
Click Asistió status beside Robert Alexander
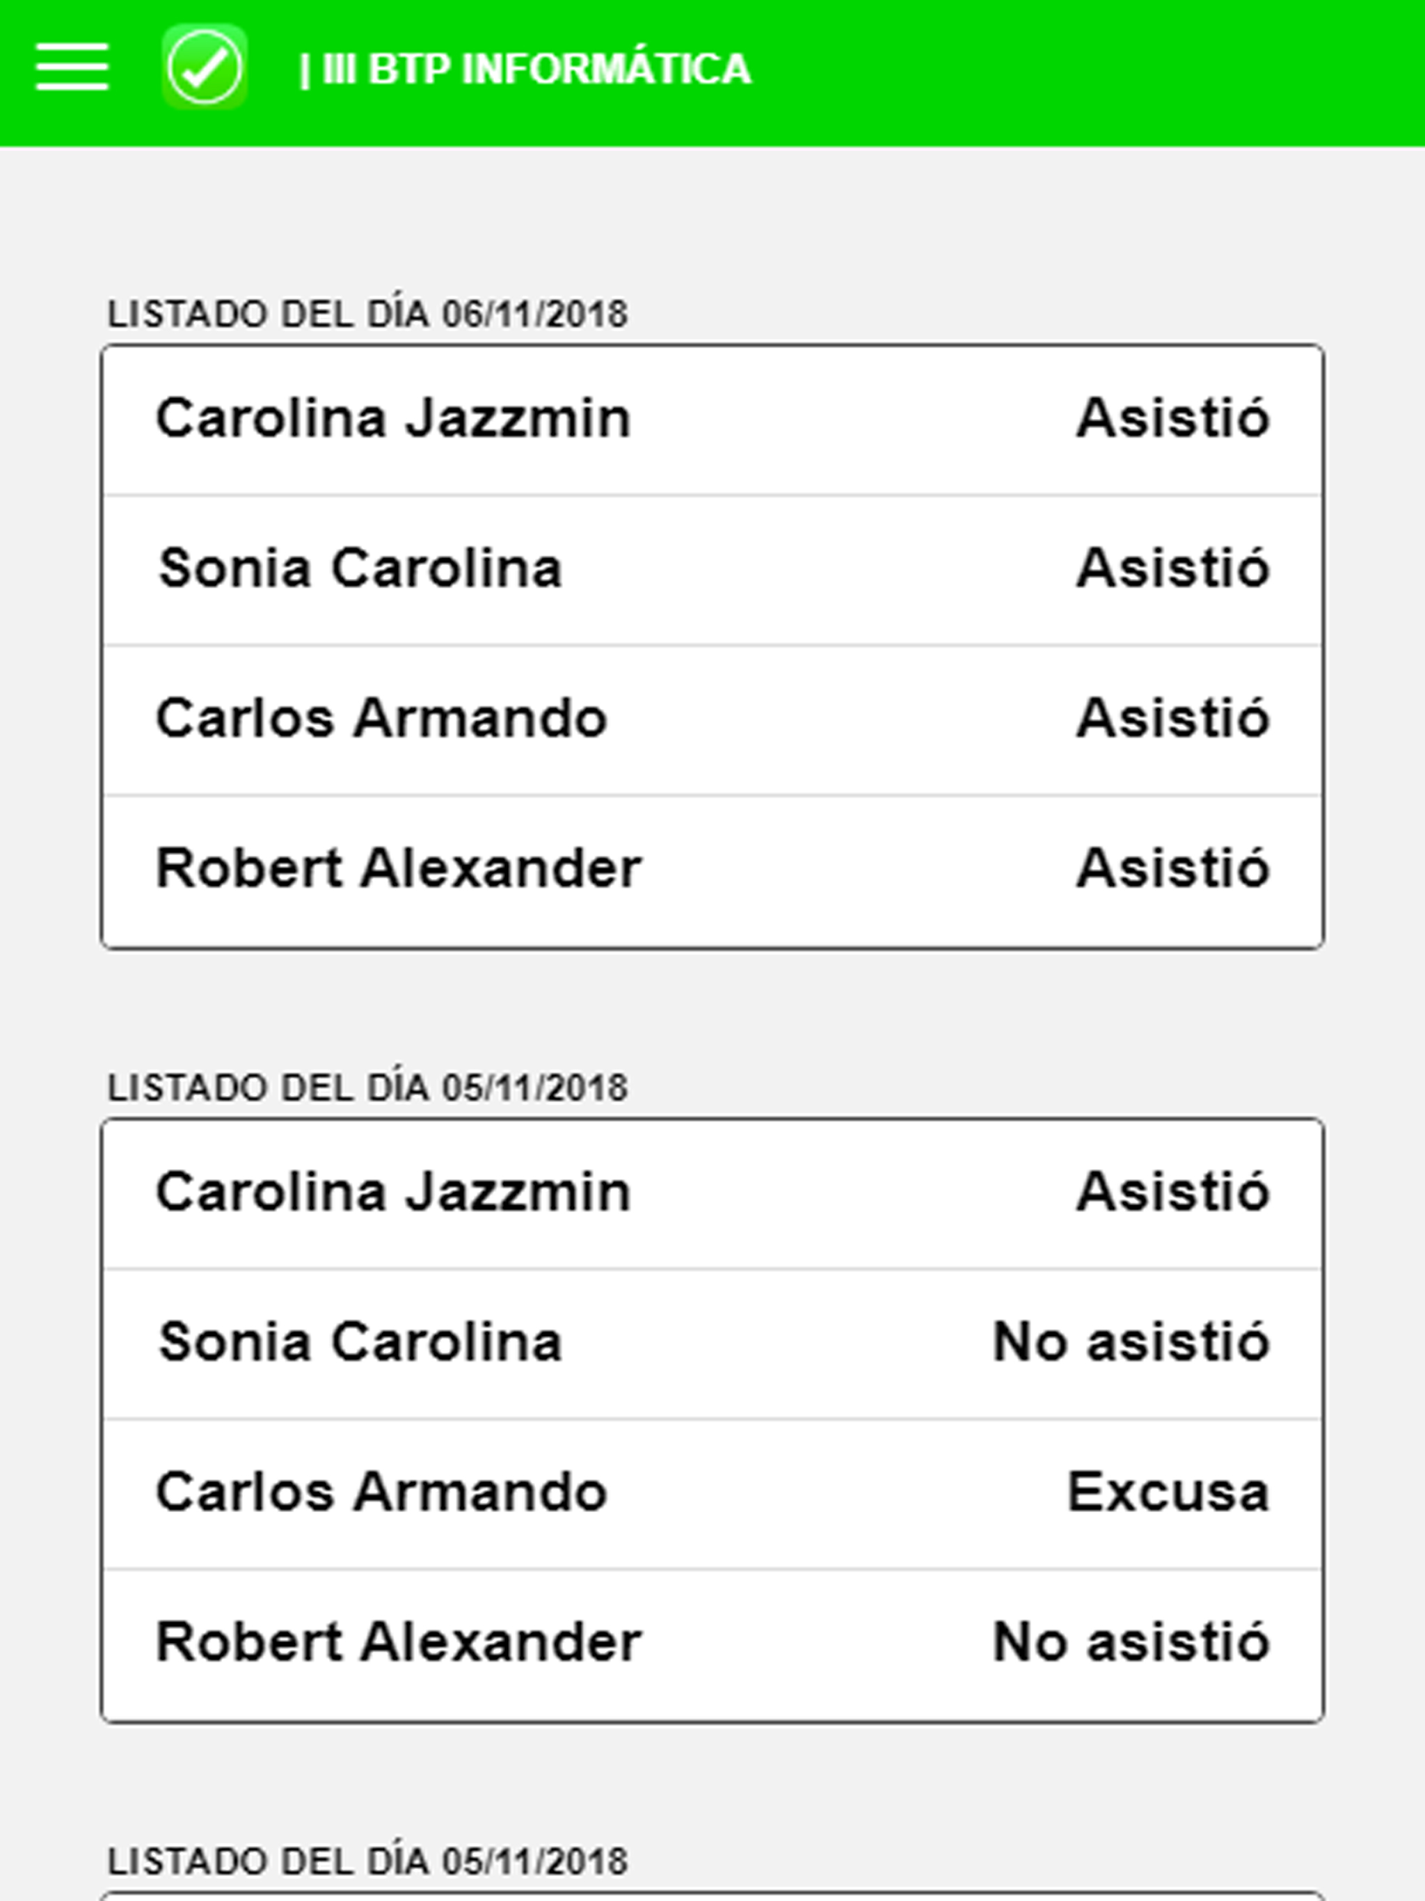pyautogui.click(x=1173, y=867)
